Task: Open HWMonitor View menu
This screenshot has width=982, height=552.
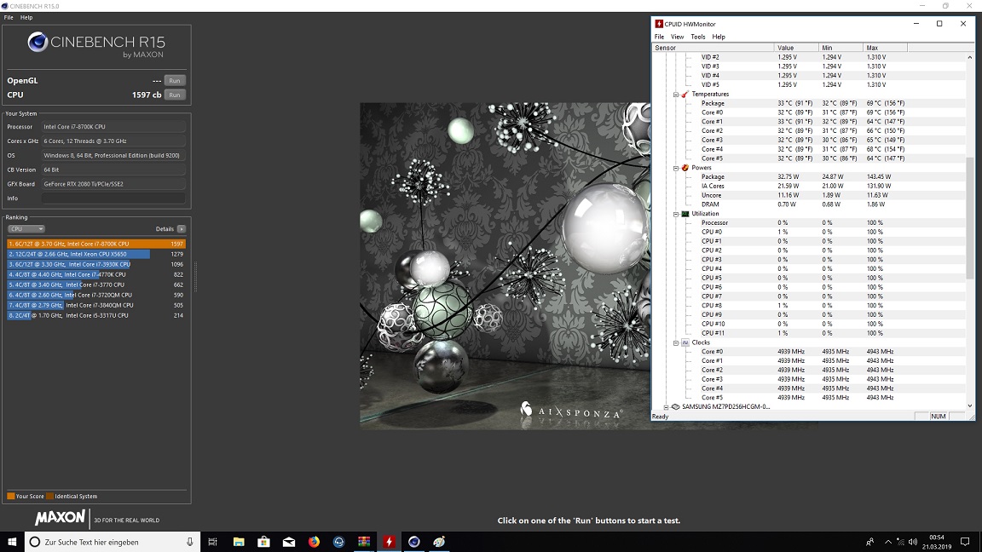Action: (677, 37)
